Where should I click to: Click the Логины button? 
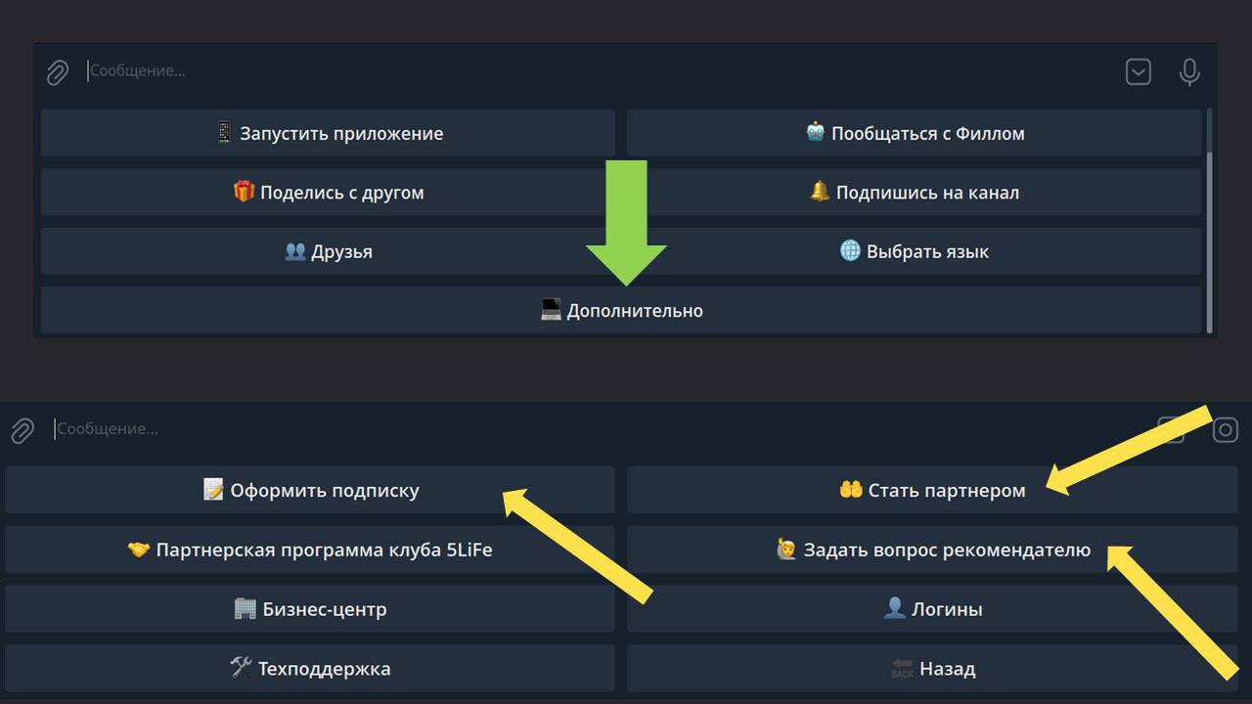tap(931, 609)
